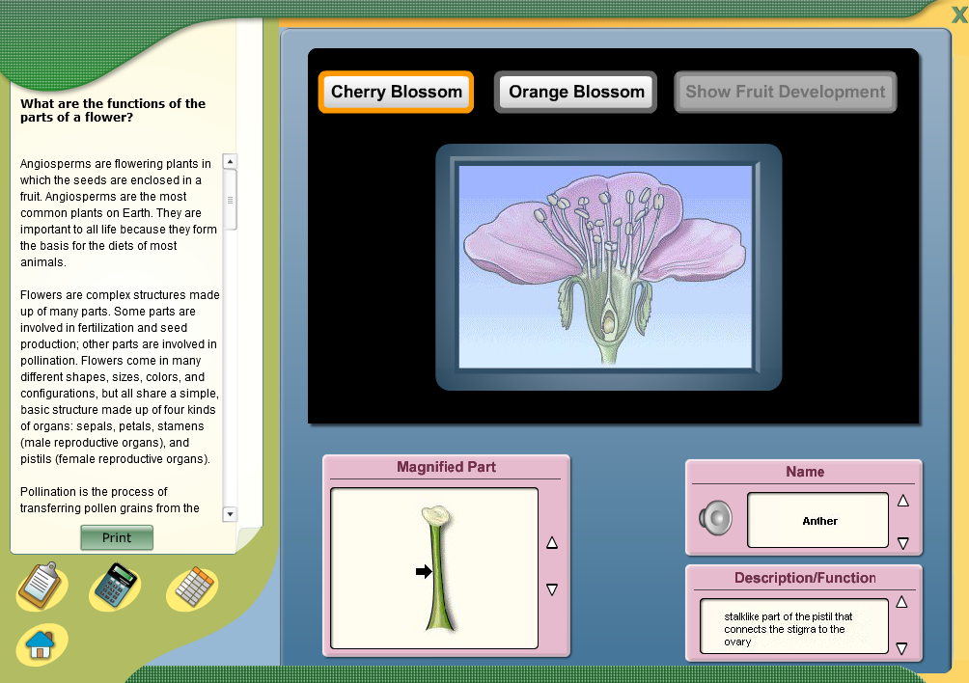The image size is (969, 683).
Task: Print the introduction text
Action: [117, 538]
